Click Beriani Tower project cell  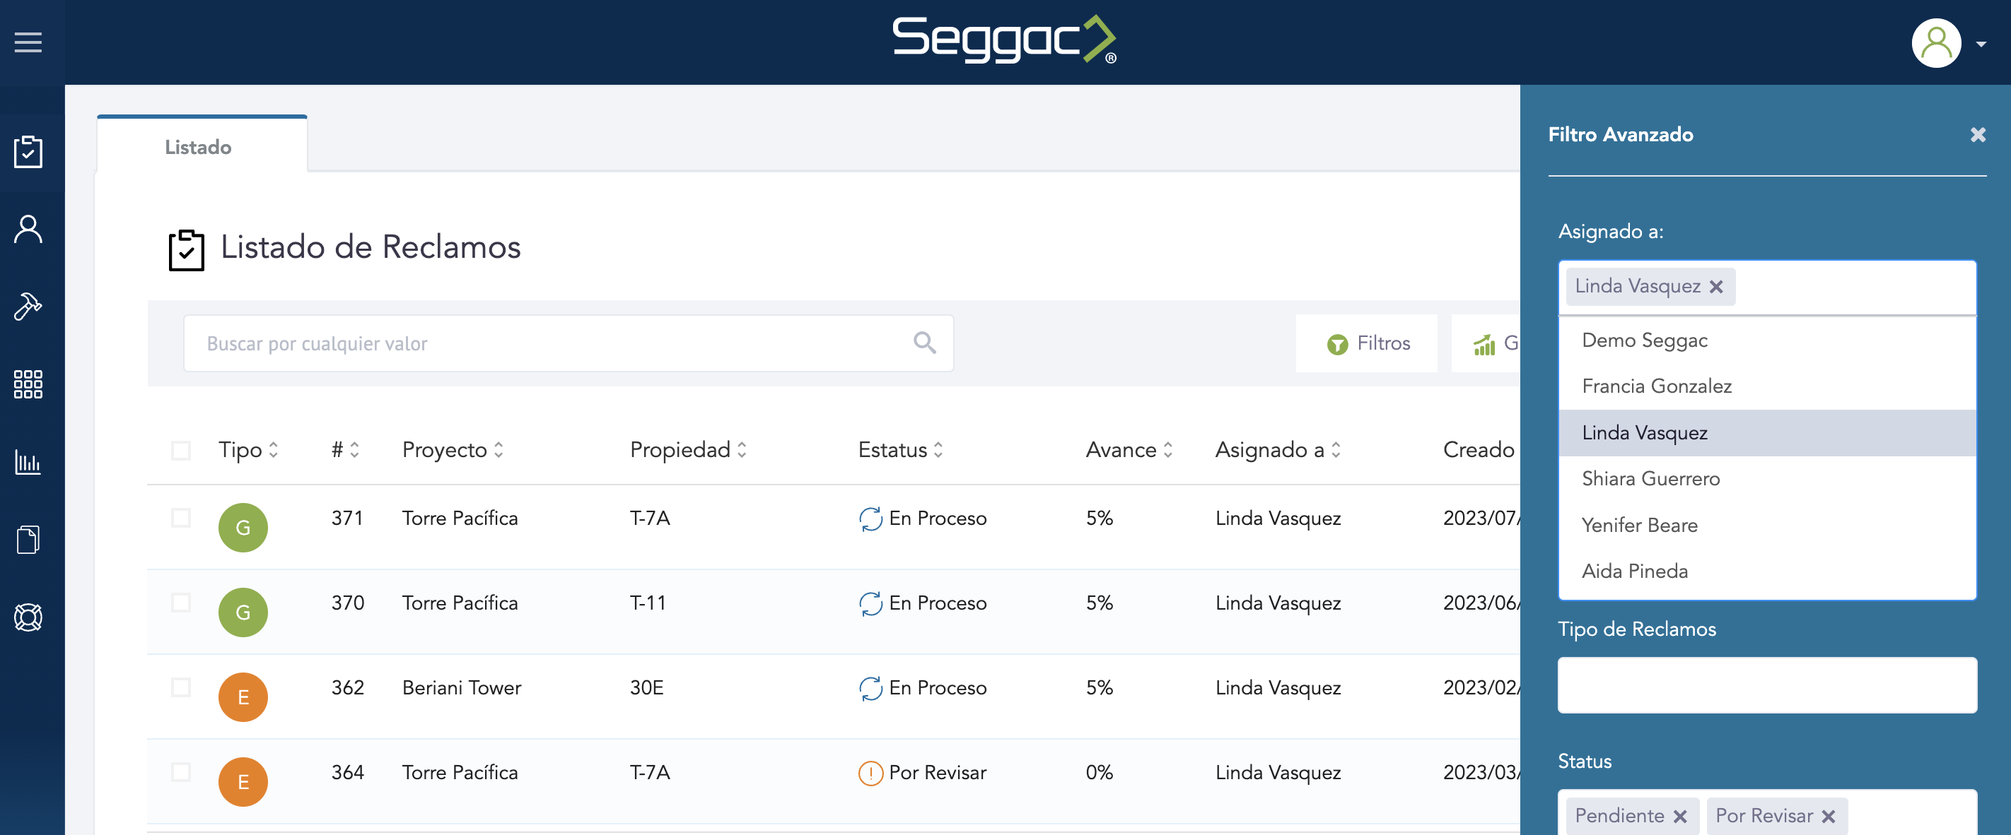tap(461, 687)
